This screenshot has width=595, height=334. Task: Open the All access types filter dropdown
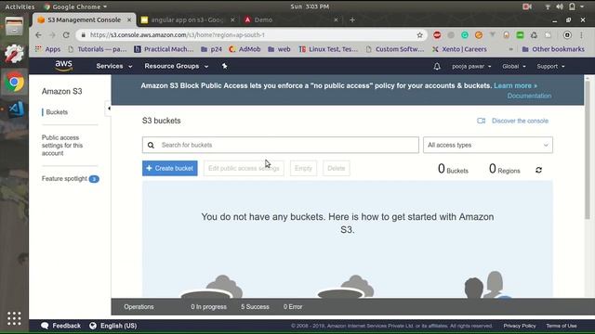click(487, 145)
